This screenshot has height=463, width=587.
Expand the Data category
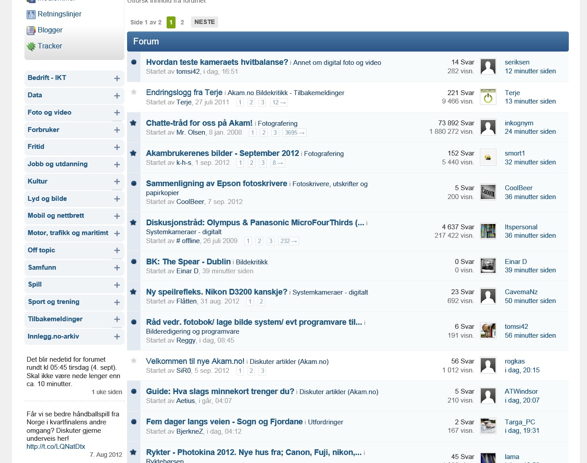(117, 96)
